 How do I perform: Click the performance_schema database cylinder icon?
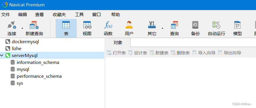pos(13,76)
